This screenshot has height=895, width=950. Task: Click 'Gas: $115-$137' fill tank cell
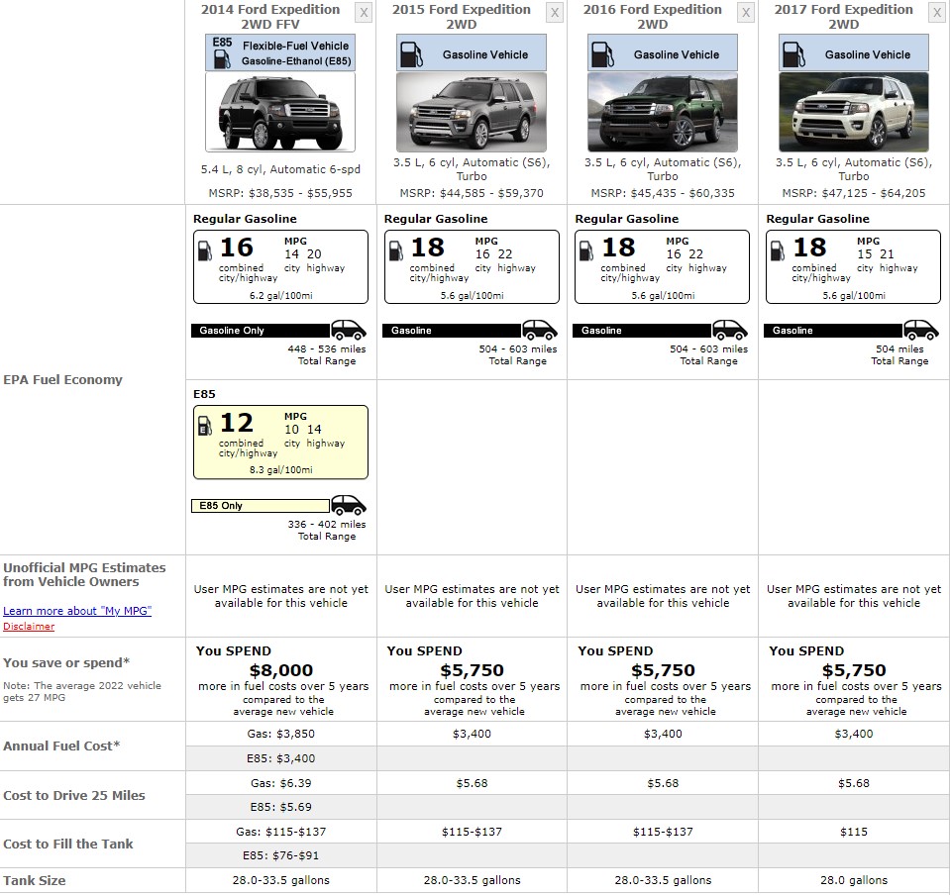(x=281, y=832)
